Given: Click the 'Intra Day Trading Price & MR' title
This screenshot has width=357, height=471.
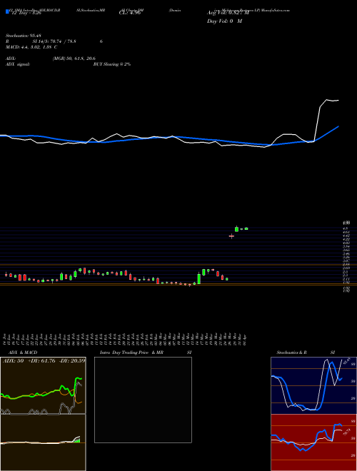Looking at the screenshot, I should point(132,353).
